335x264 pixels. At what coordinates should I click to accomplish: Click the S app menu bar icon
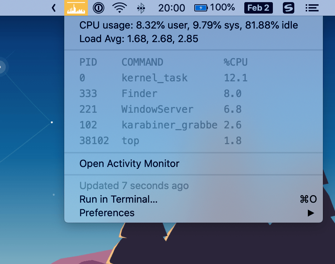point(289,8)
